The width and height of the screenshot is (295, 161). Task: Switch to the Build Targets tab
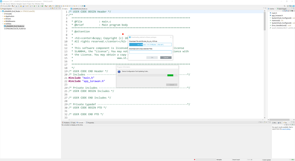pos(282,9)
